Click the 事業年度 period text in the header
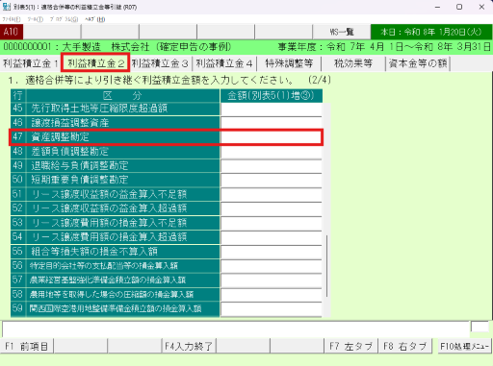The width and height of the screenshot is (493, 366). point(384,47)
